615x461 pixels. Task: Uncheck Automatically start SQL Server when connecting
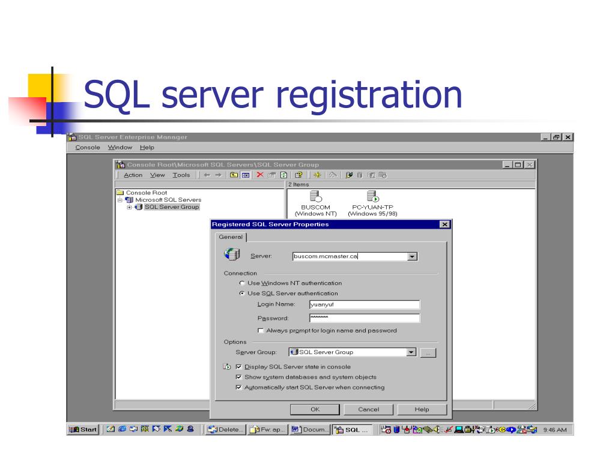pos(238,387)
